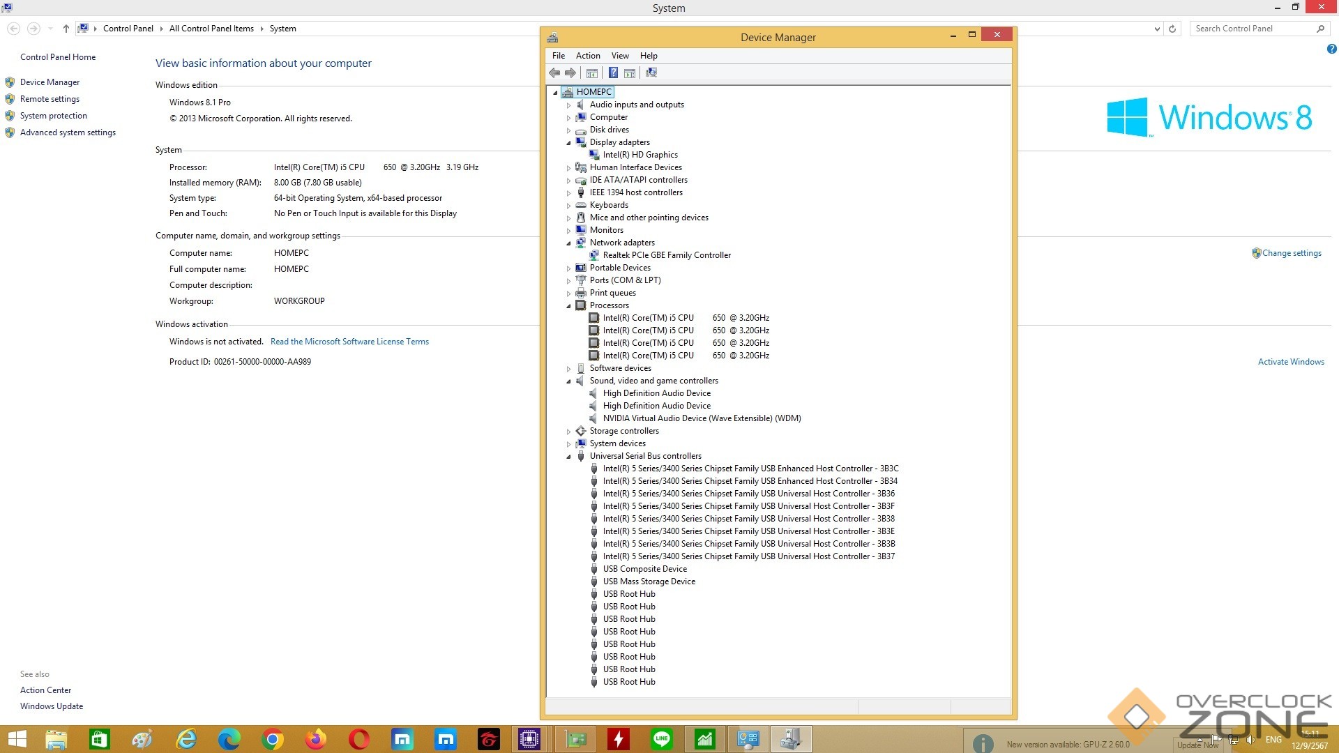1339x753 pixels.
Task: Open Firefox from the taskbar
Action: 316,739
